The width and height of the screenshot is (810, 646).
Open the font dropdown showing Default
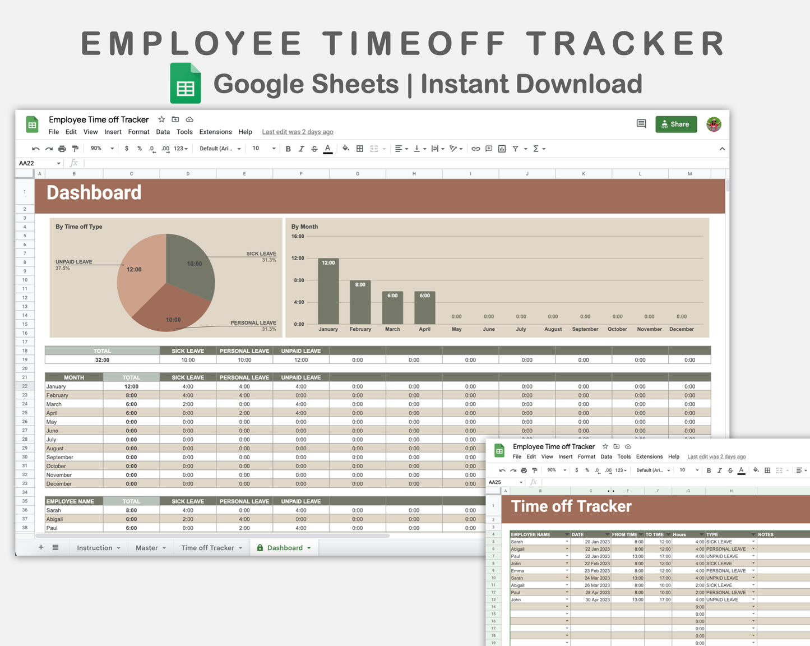coord(219,148)
